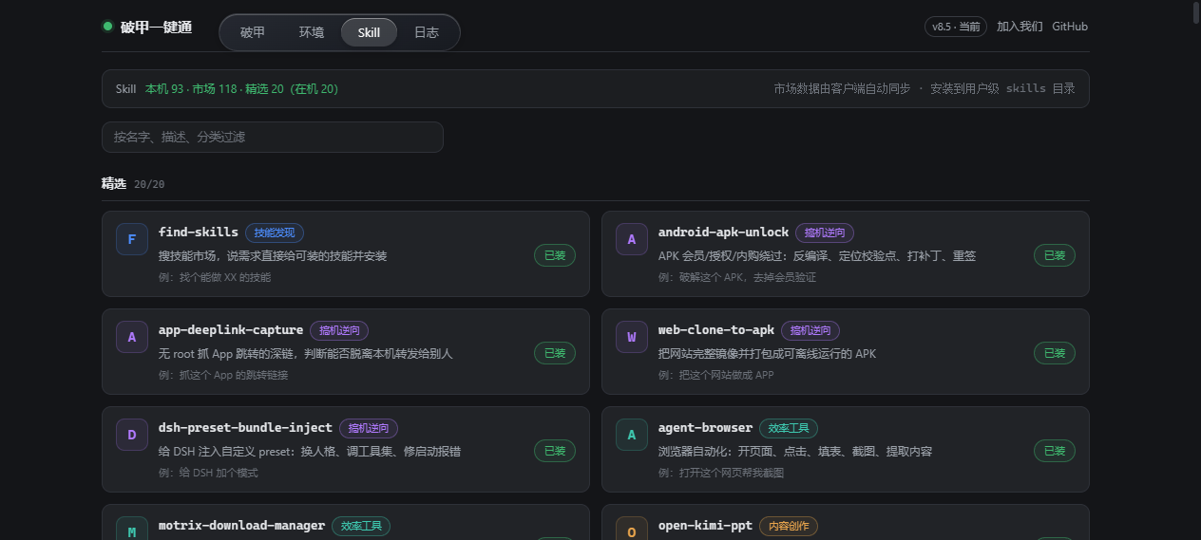The width and height of the screenshot is (1201, 540).
Task: Click the motrix-download-manager title
Action: click(x=241, y=526)
